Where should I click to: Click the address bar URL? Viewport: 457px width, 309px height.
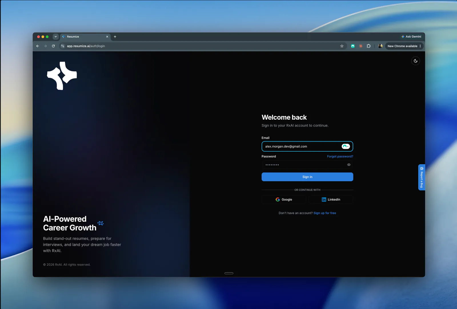[x=86, y=46]
